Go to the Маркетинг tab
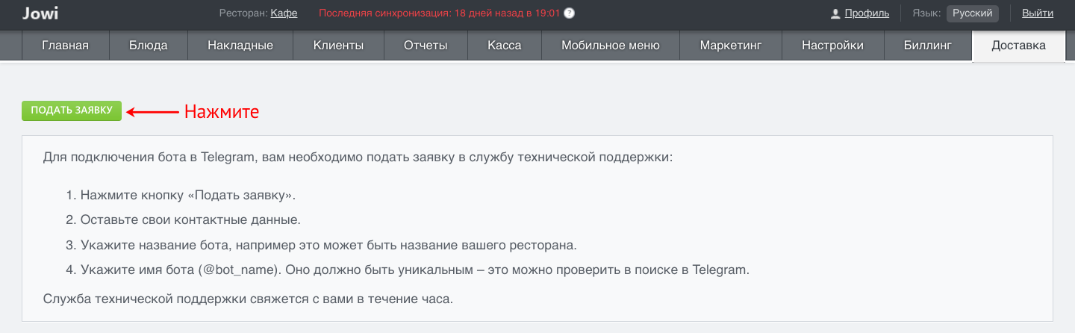1075x333 pixels. click(x=731, y=46)
